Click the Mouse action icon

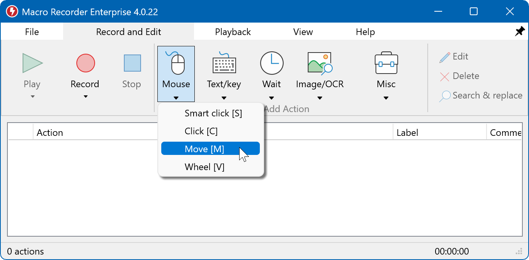point(176,63)
